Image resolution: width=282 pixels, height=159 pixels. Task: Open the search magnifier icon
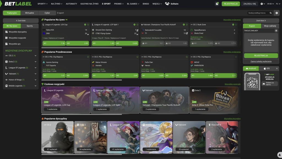(270, 13)
